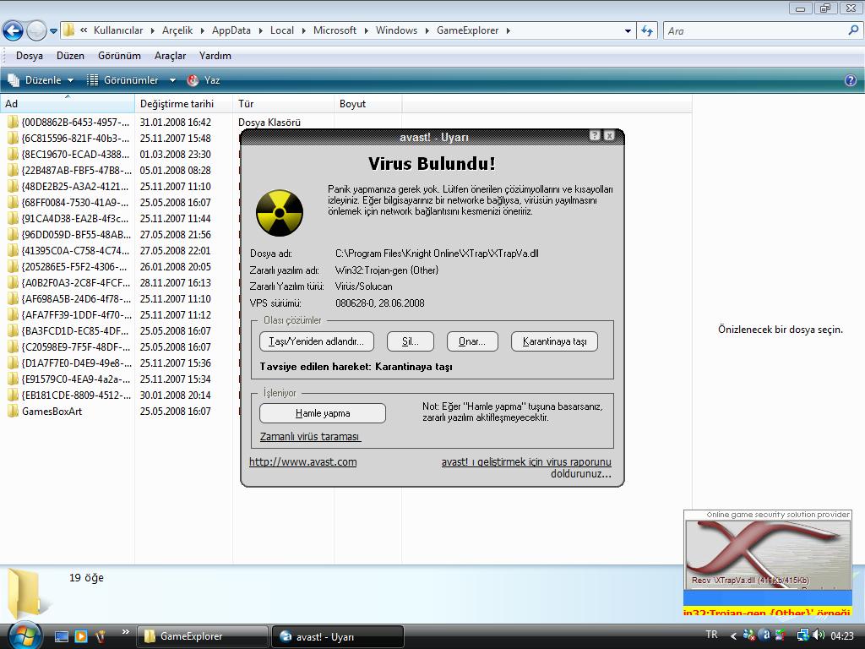This screenshot has height=649, width=865.
Task: Click the Forward navigation arrow in Explorer
Action: click(x=36, y=31)
